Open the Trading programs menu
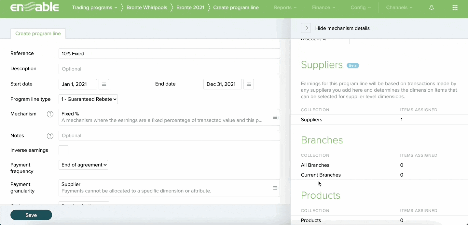Viewport: 468px width, 225px height. [x=94, y=7]
